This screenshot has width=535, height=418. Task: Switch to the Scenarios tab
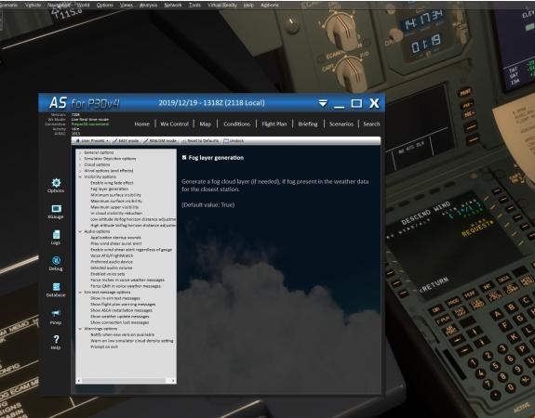(341, 124)
